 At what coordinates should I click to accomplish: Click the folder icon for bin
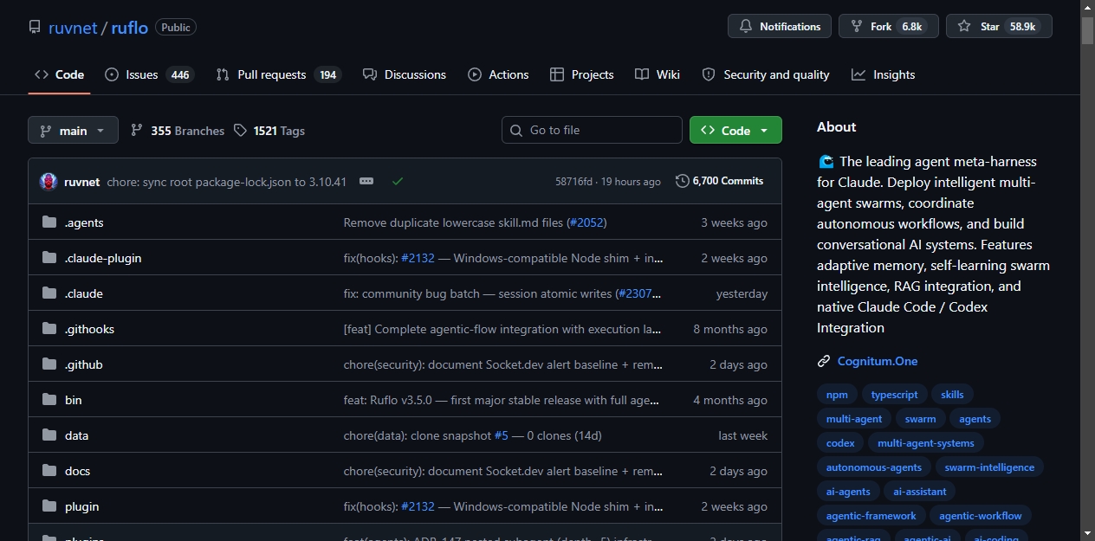tap(49, 400)
